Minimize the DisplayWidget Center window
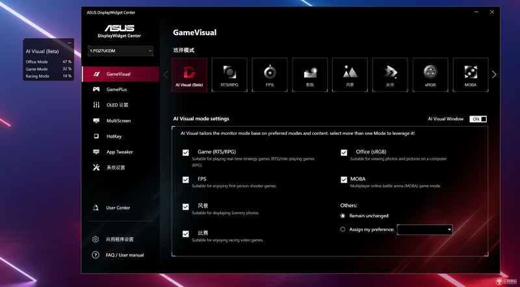520x287 pixels. pyautogui.click(x=476, y=12)
